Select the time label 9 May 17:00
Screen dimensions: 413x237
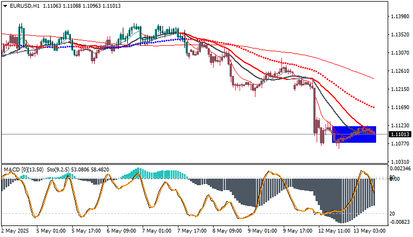297,231
